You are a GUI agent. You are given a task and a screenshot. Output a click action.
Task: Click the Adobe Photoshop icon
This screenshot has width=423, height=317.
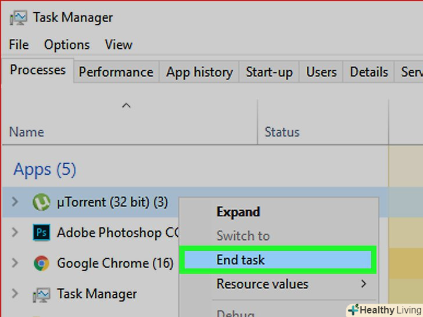pos(41,233)
